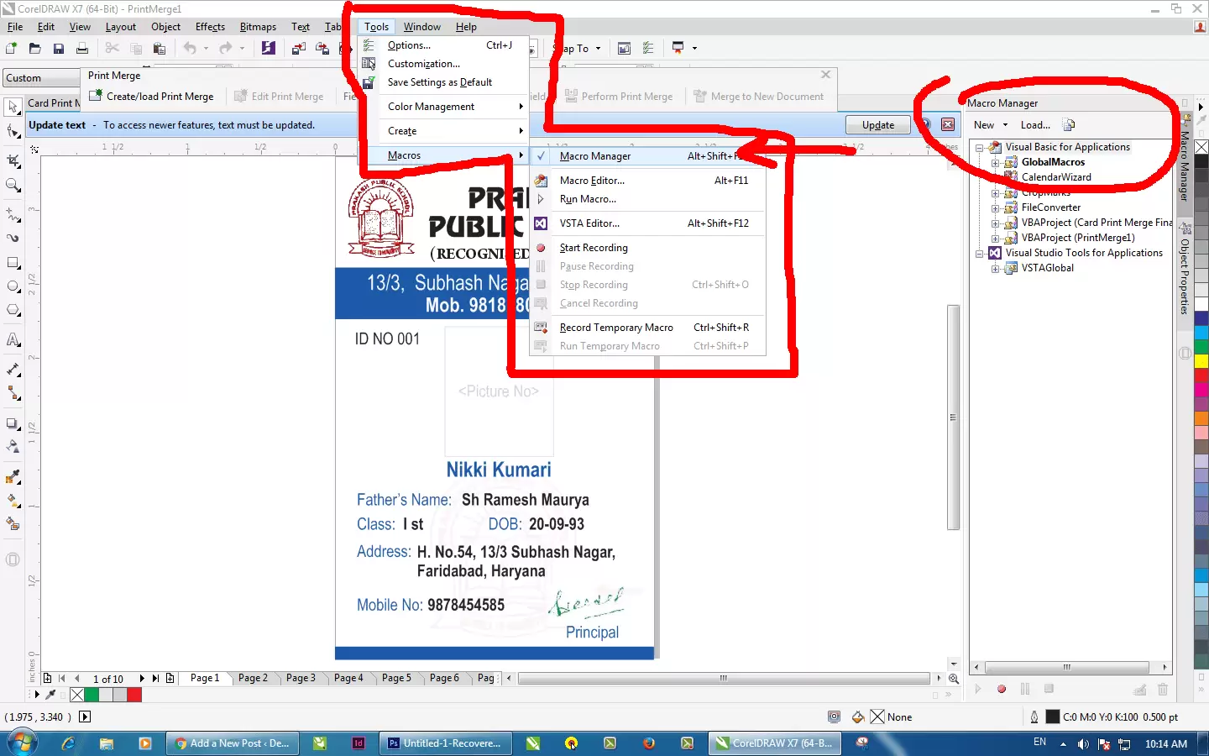1209x756 pixels.
Task: Select the Drop Shadow tool
Action: click(13, 423)
